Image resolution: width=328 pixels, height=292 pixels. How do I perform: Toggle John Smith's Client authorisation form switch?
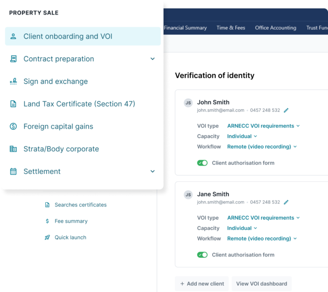tap(202, 163)
